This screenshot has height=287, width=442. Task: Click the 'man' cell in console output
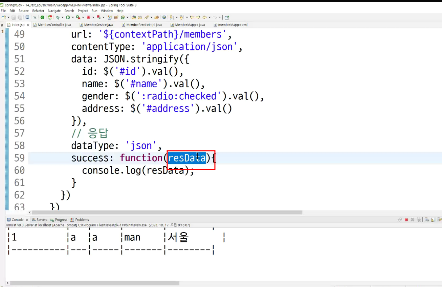(132, 238)
